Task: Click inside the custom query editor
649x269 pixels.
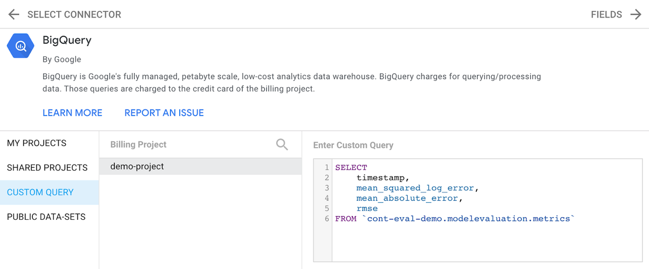Action: coord(478,210)
